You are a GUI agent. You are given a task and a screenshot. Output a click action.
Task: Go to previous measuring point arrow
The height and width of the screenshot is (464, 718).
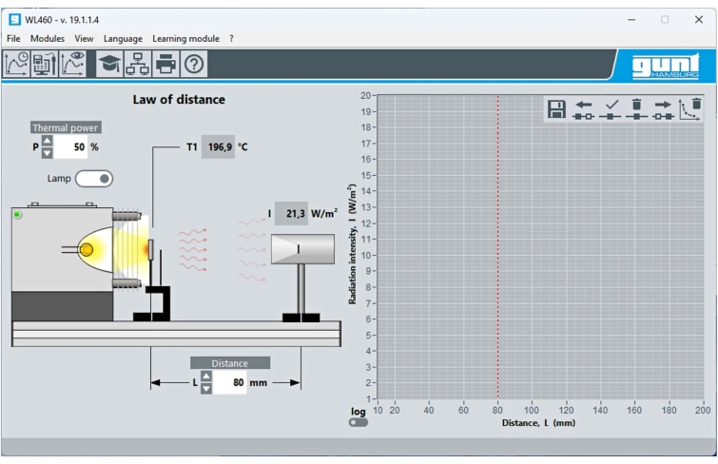click(x=583, y=110)
